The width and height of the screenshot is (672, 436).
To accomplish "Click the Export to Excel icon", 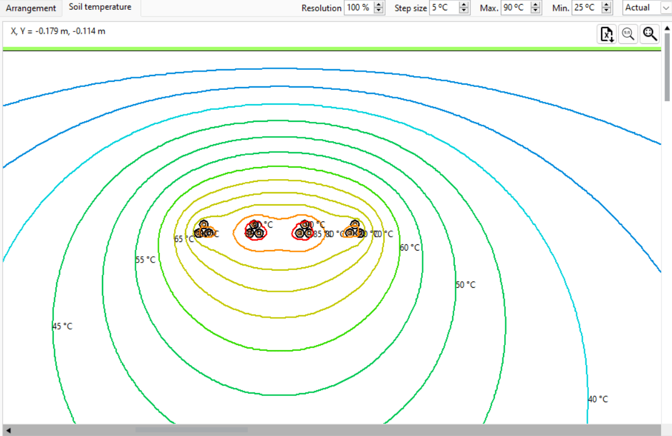I will (607, 34).
